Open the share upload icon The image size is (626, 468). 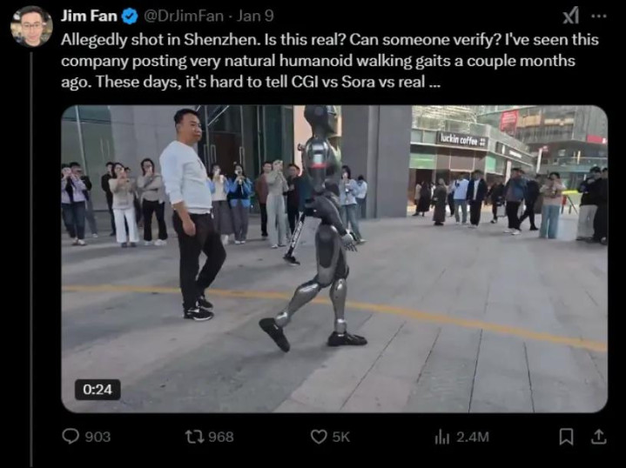[x=597, y=437]
